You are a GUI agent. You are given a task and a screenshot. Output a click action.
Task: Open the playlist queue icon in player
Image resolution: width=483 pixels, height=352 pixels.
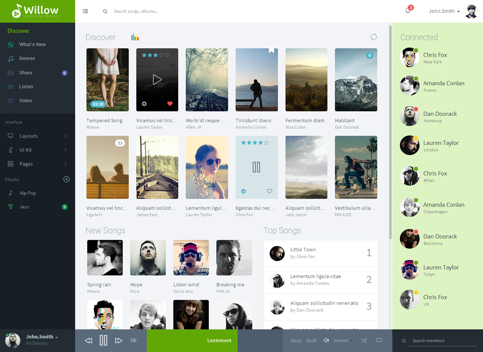[x=133, y=340]
